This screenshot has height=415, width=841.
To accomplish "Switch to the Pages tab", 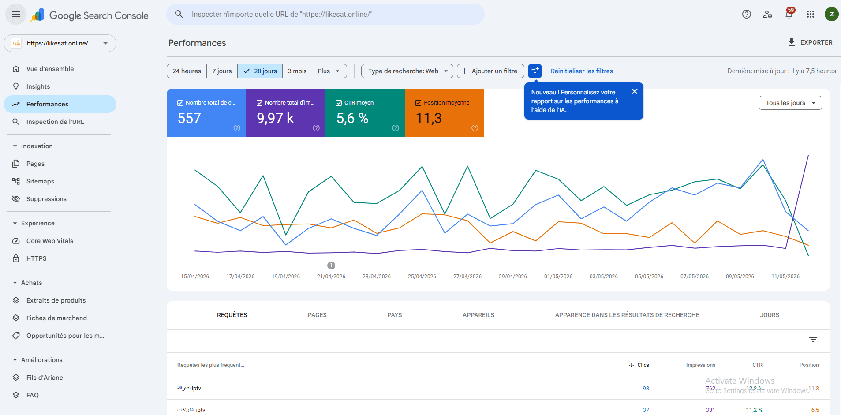I will [x=317, y=315].
